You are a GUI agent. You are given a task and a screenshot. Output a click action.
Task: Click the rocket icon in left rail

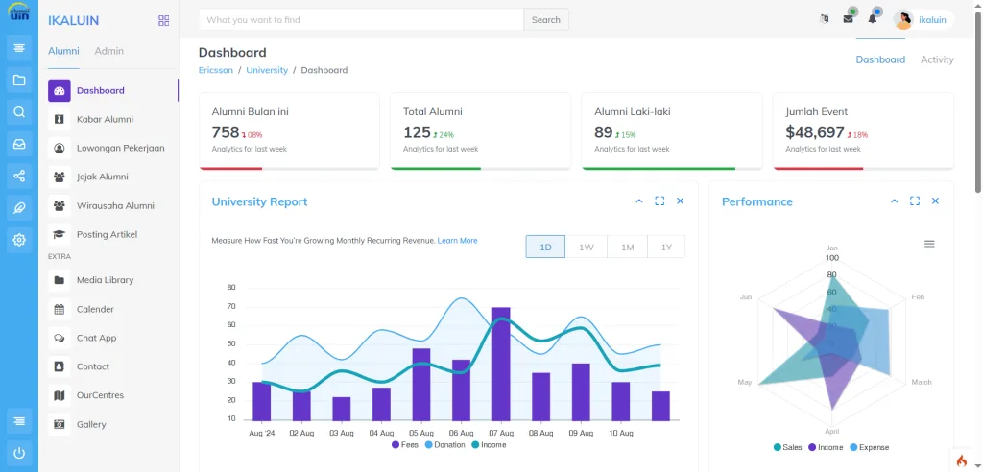(19, 208)
